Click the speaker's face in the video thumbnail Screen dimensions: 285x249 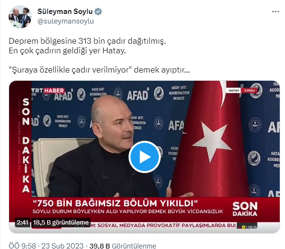point(114,125)
